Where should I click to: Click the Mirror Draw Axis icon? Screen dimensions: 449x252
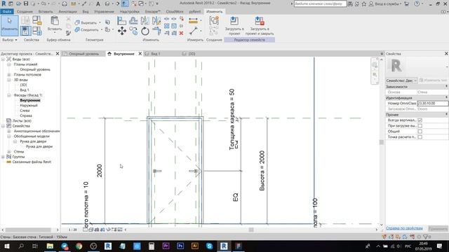[156, 20]
